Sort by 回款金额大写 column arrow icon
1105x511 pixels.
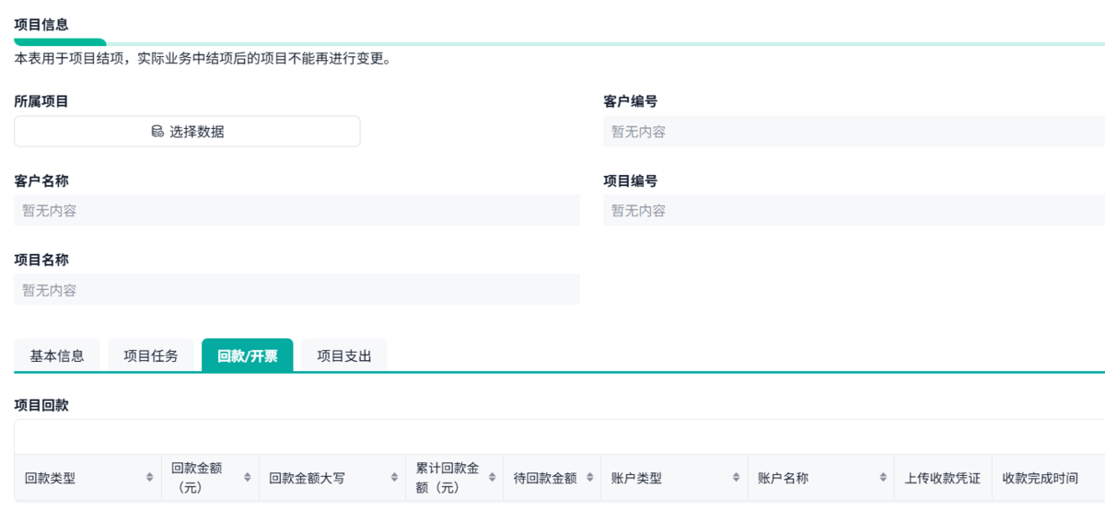tap(393, 478)
